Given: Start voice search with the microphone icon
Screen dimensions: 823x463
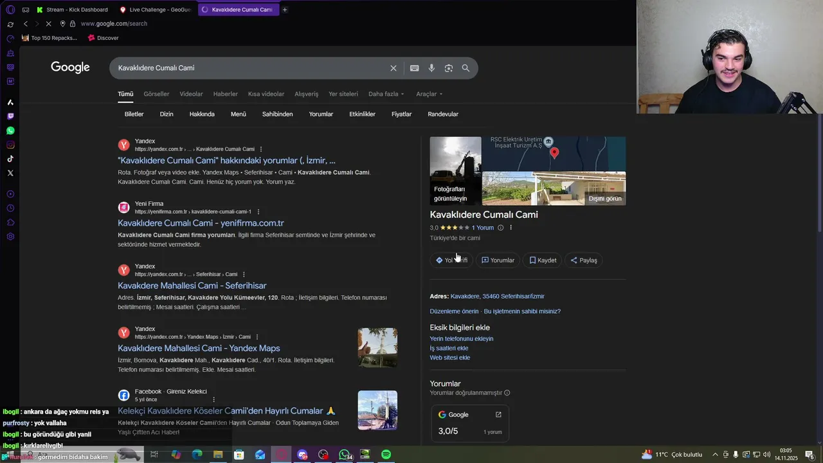Looking at the screenshot, I should point(431,68).
